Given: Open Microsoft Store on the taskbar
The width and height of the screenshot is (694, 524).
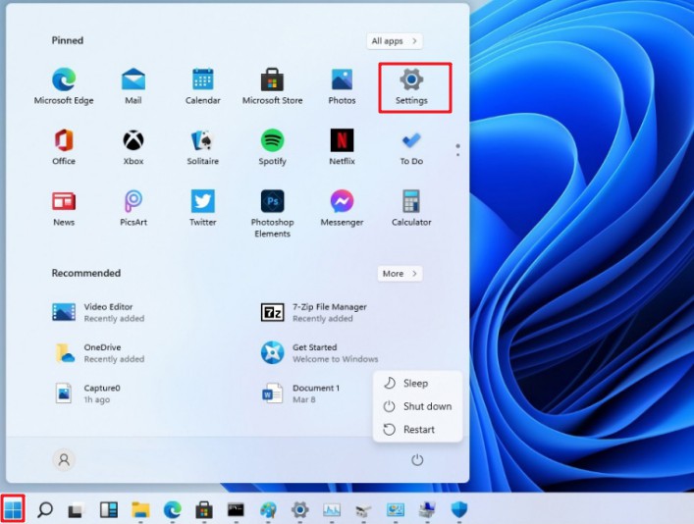Looking at the screenshot, I should tap(204, 510).
